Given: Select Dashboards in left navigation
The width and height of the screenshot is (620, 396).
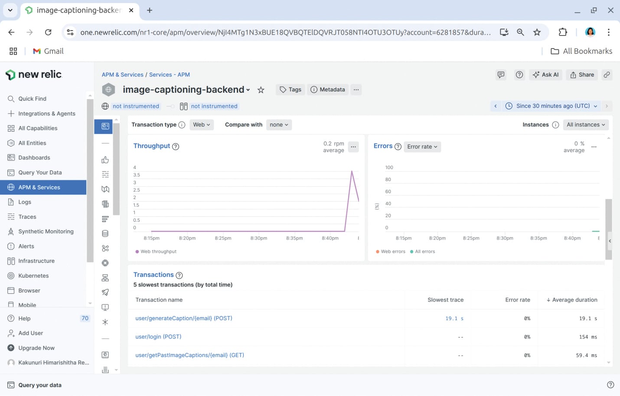Looking at the screenshot, I should coord(34,158).
